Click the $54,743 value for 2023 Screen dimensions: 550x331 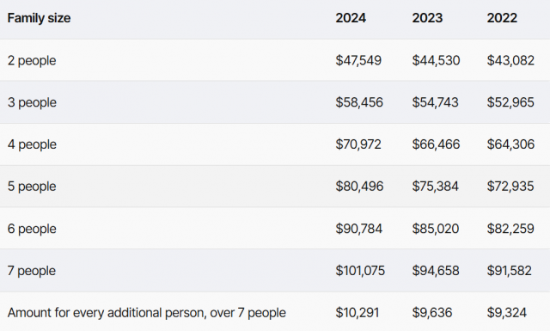click(x=435, y=102)
